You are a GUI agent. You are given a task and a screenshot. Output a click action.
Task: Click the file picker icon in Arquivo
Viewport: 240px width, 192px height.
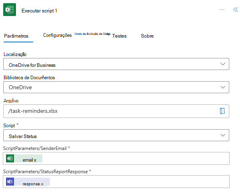click(x=222, y=111)
